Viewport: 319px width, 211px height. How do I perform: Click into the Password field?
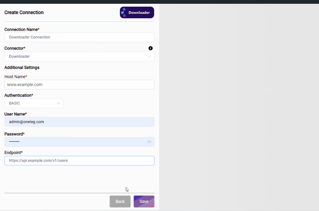point(79,142)
